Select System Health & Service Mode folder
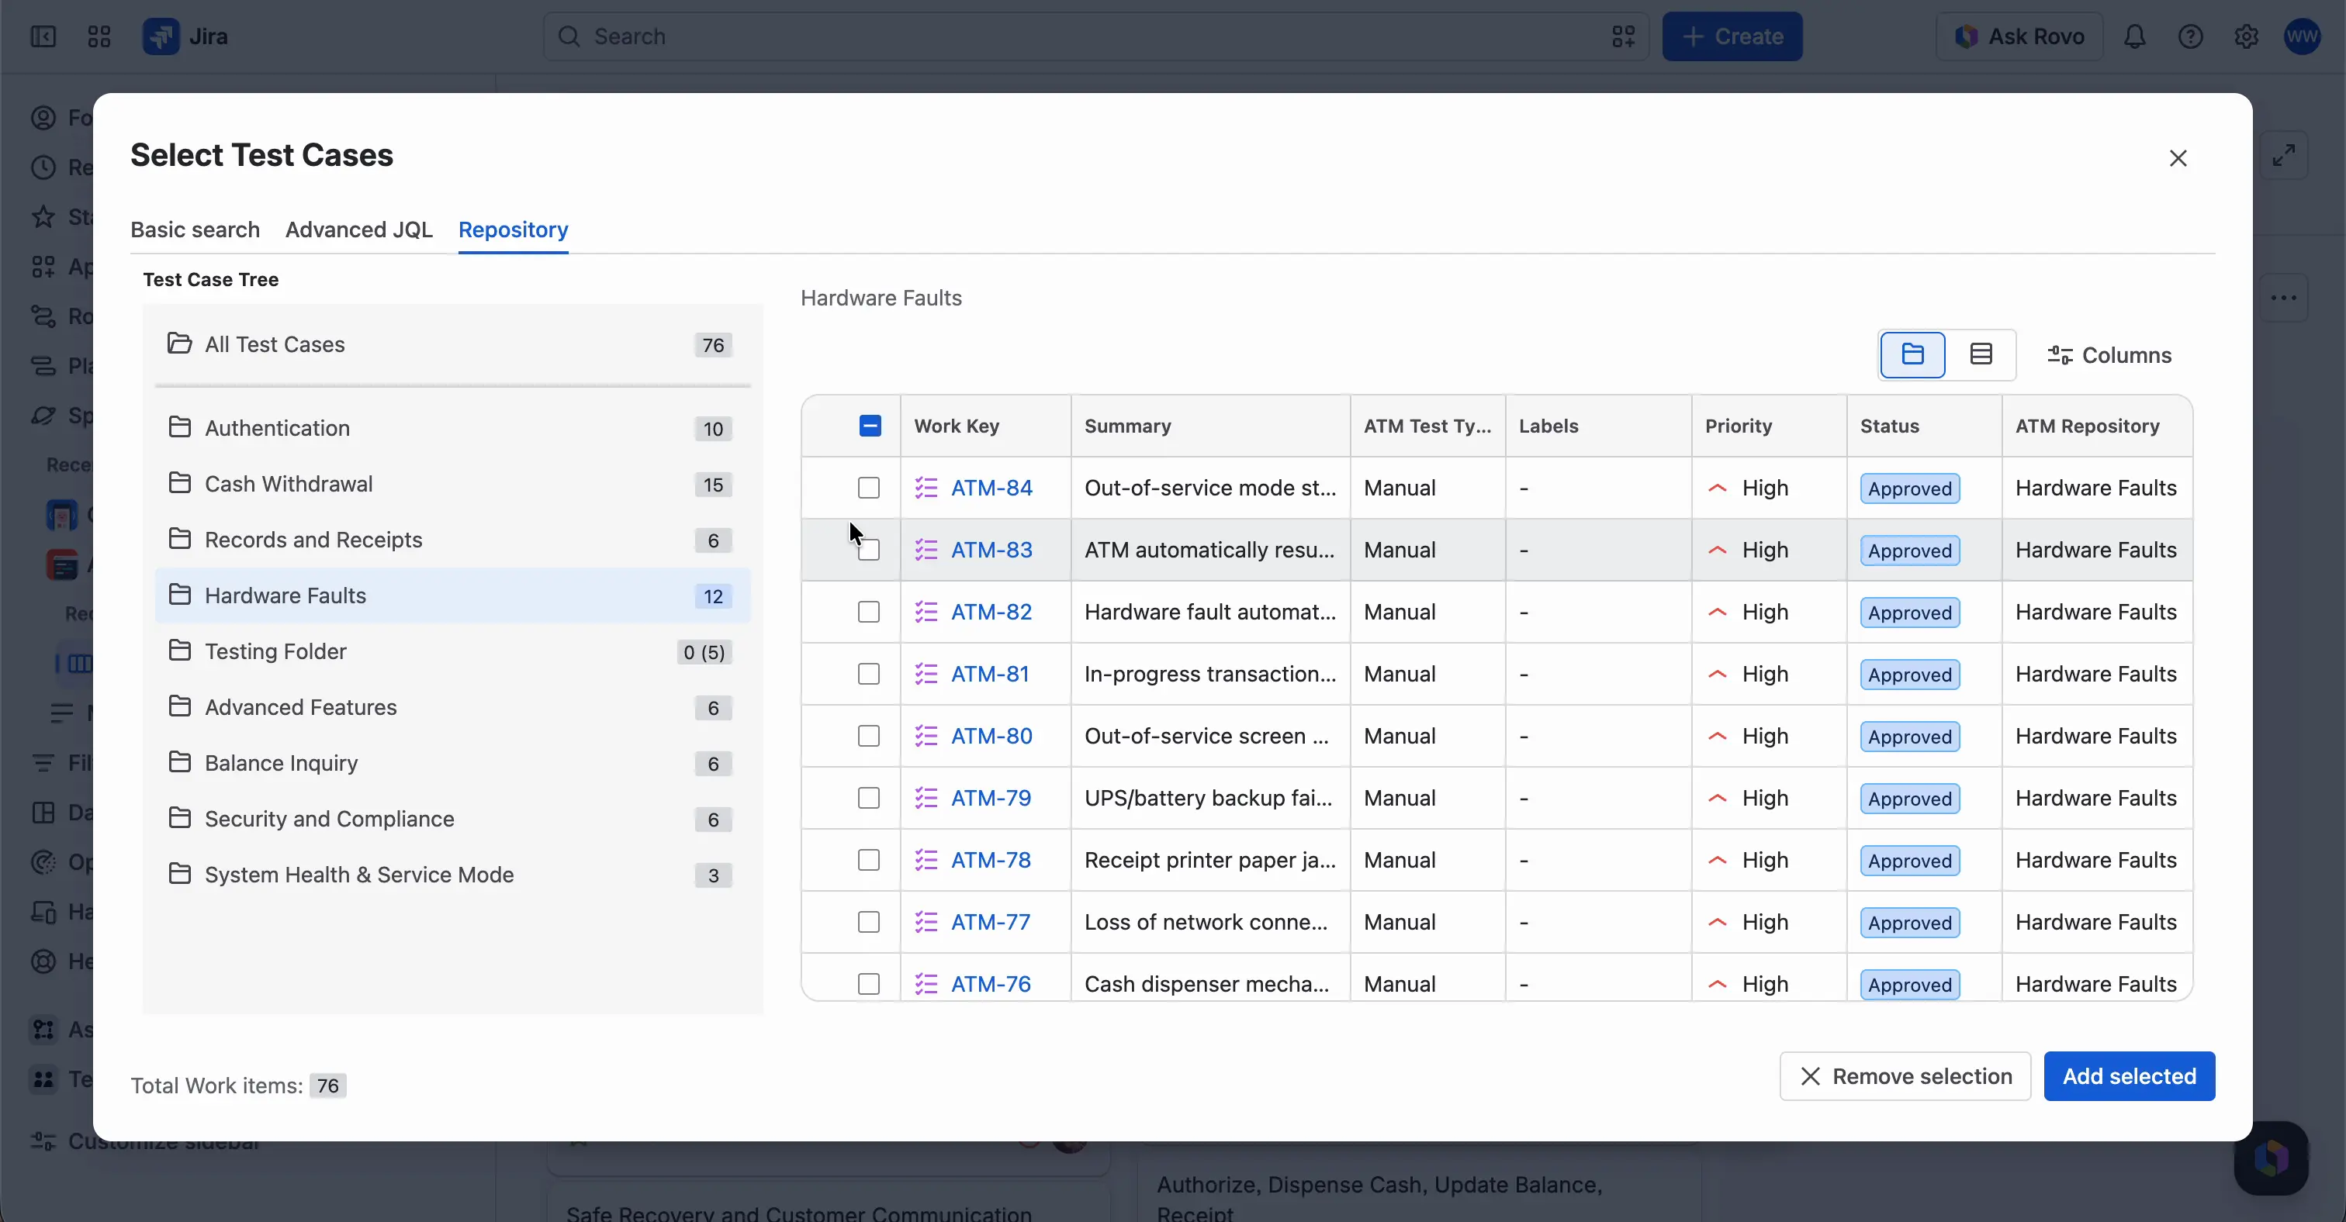 (452, 875)
